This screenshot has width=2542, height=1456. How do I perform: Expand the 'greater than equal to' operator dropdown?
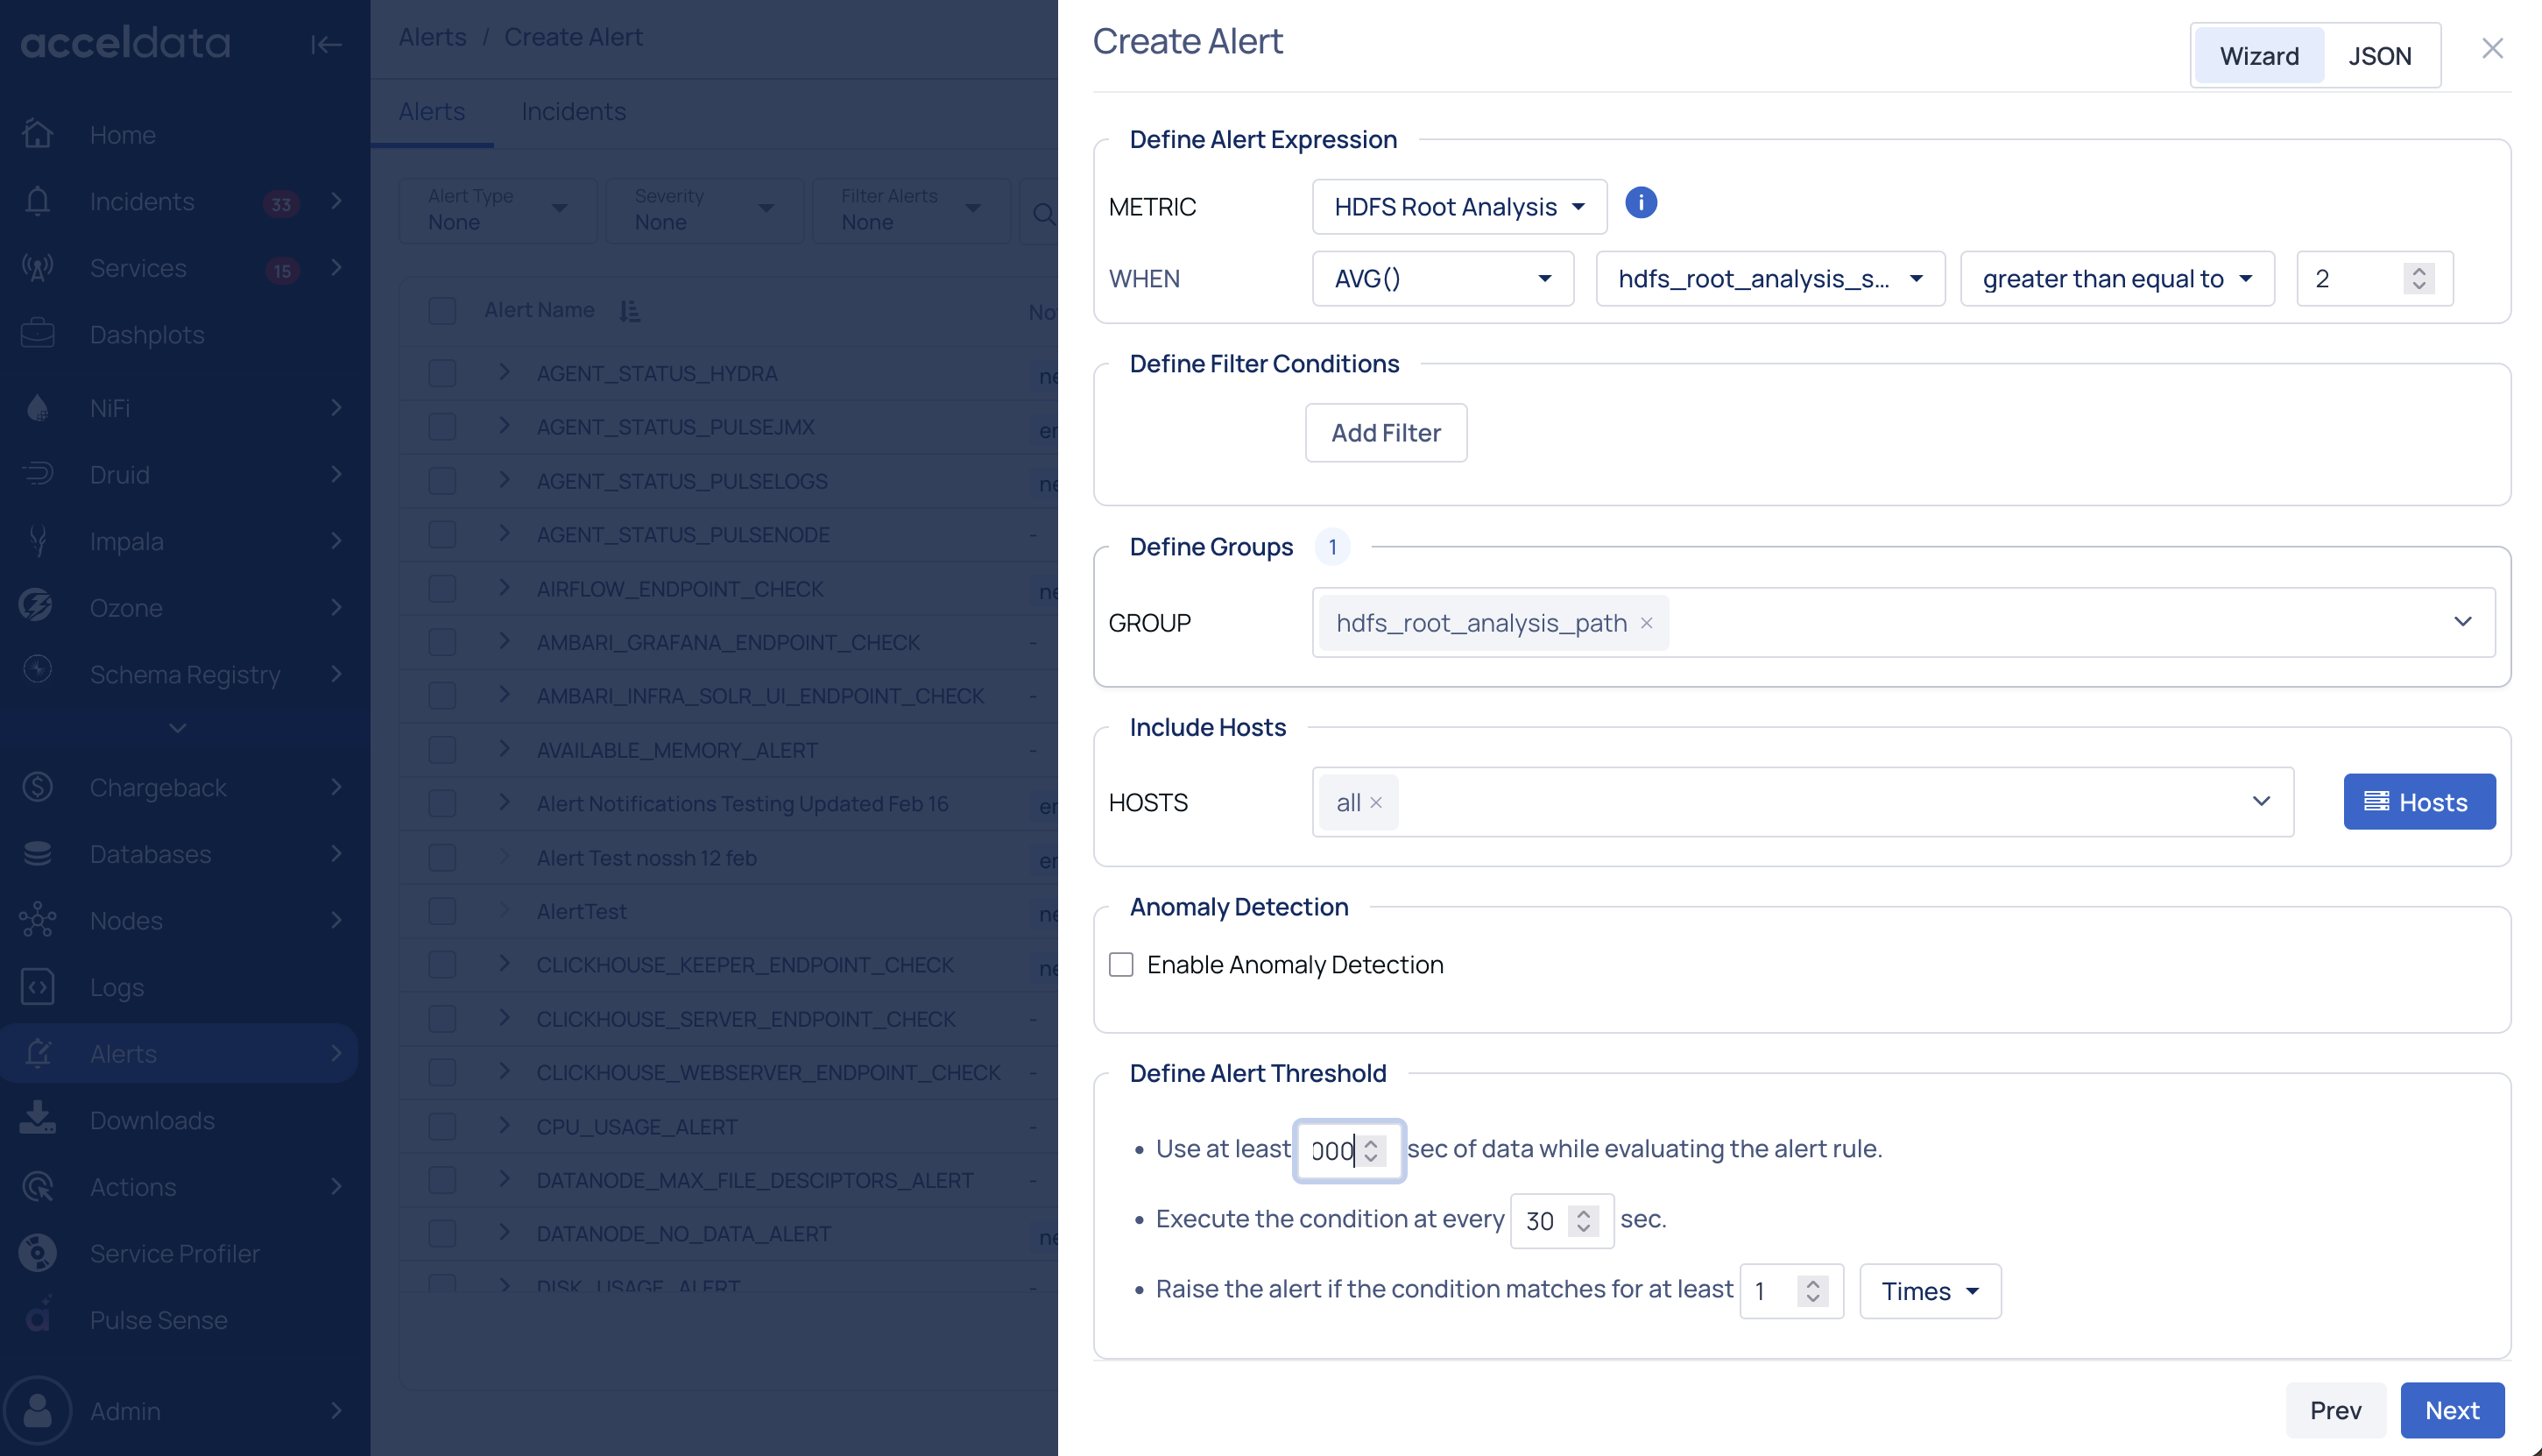pyautogui.click(x=2116, y=279)
